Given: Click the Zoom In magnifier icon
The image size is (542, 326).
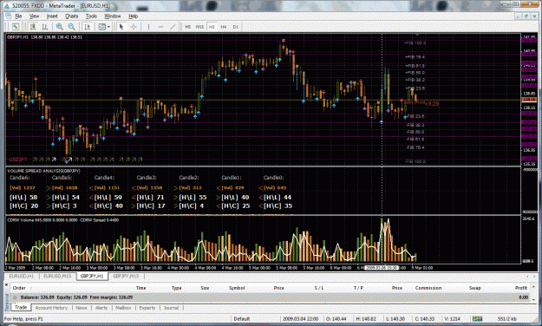Looking at the screenshot, I should (60, 27).
